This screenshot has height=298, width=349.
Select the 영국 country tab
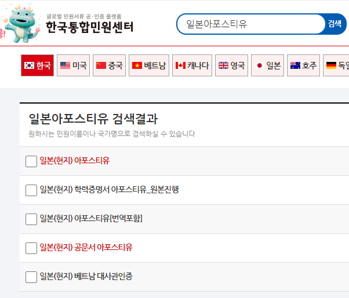[231, 65]
